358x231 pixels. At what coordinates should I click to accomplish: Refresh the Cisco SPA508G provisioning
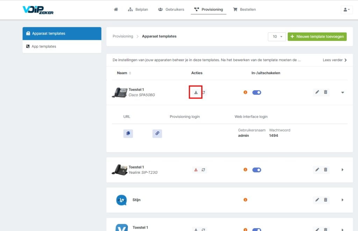203,92
